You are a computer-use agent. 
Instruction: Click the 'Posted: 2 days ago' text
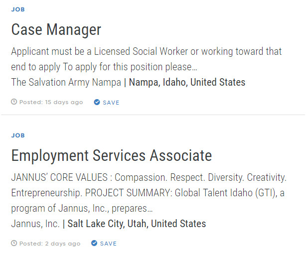pos(50,244)
